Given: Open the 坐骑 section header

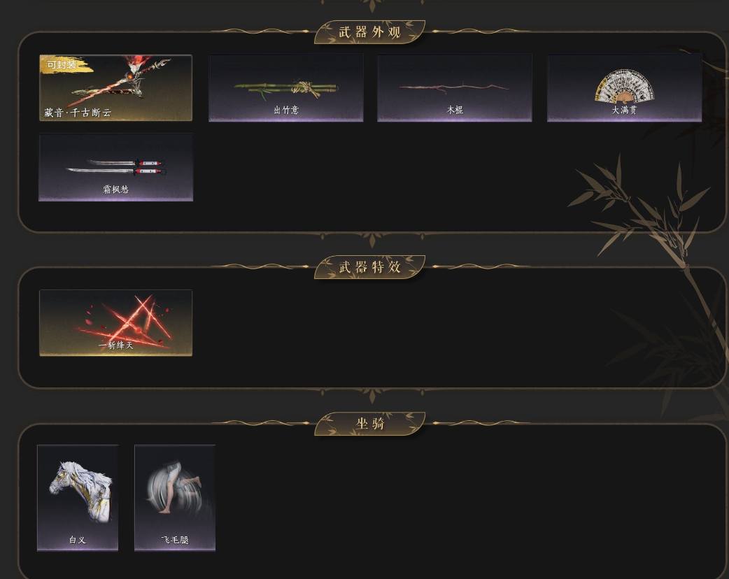Looking at the screenshot, I should [x=369, y=424].
